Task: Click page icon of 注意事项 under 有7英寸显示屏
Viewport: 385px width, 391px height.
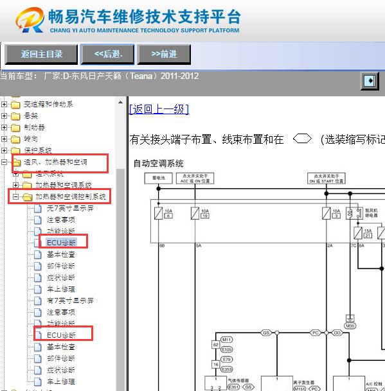Action: pyautogui.click(x=38, y=312)
